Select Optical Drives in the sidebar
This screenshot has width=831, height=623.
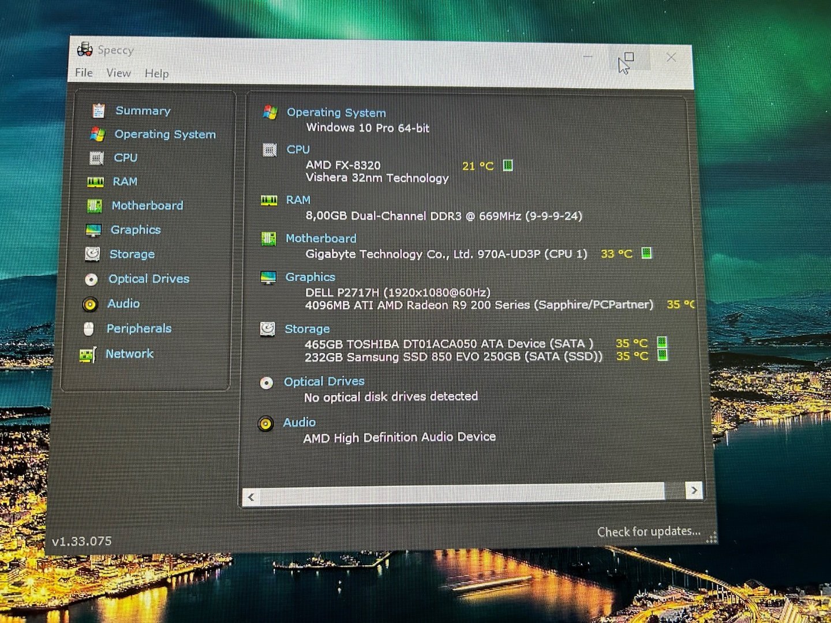point(149,279)
